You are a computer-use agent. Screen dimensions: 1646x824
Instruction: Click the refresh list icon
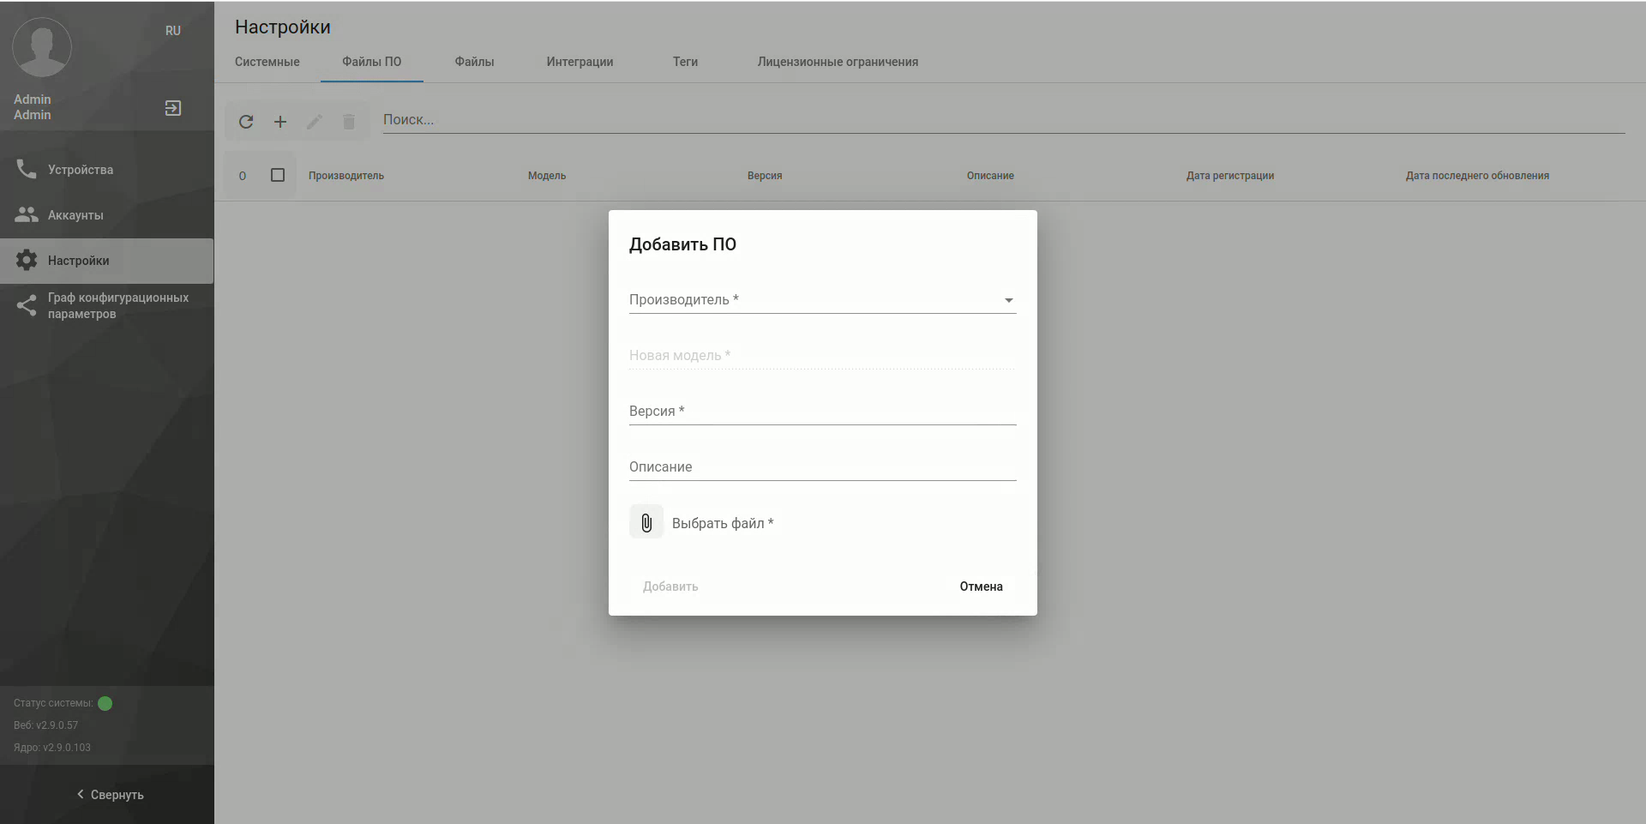click(x=246, y=122)
